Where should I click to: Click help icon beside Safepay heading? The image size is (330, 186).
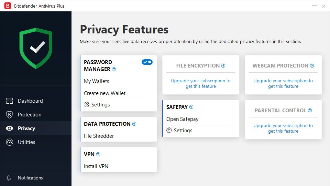click(x=191, y=107)
